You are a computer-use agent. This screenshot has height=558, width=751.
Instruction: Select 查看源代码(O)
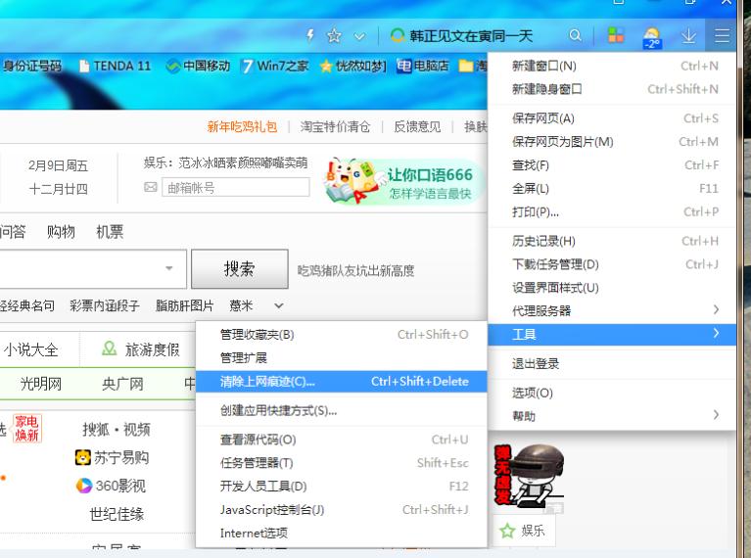pyautogui.click(x=342, y=440)
